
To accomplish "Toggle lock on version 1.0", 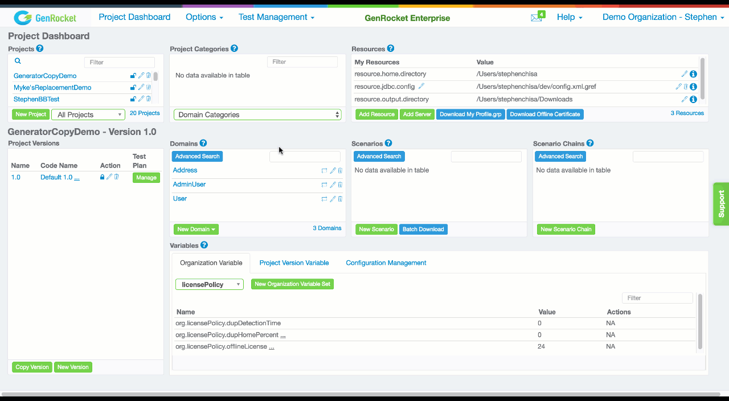I will (x=103, y=177).
